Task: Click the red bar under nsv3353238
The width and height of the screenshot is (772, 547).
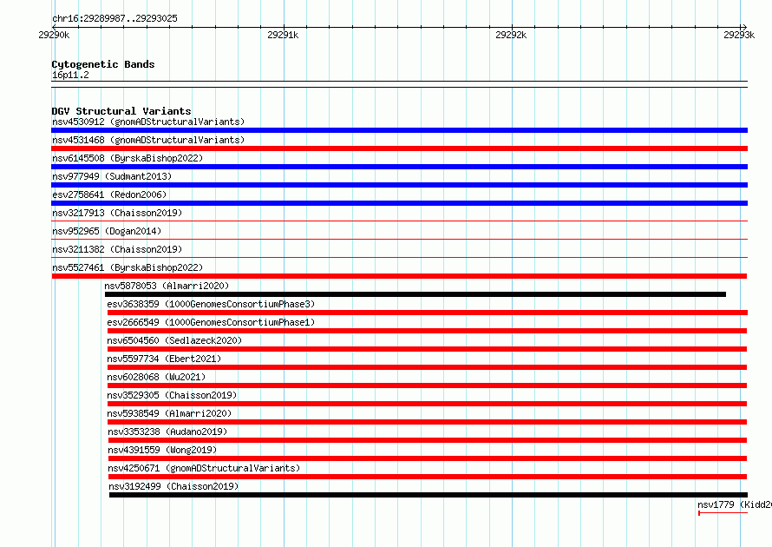Action: click(x=428, y=440)
